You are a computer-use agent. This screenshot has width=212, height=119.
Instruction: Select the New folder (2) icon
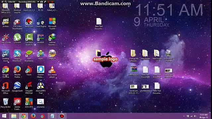(x=157, y=56)
